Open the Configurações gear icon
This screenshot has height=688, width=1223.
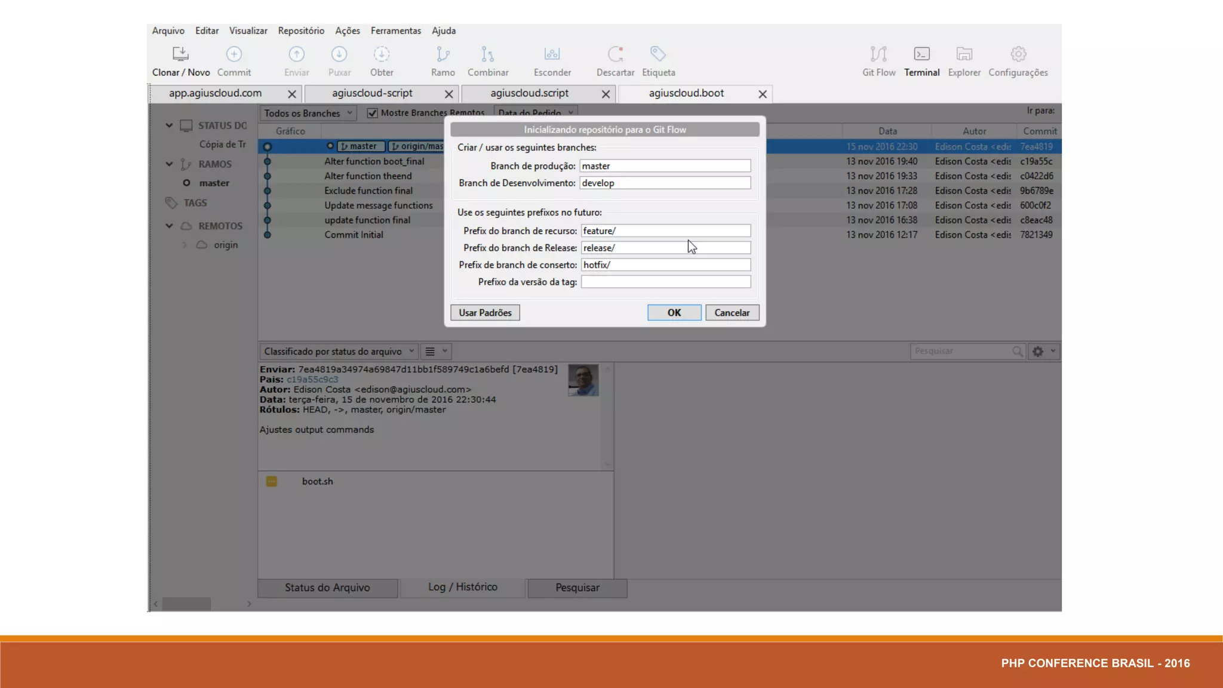pos(1018,55)
